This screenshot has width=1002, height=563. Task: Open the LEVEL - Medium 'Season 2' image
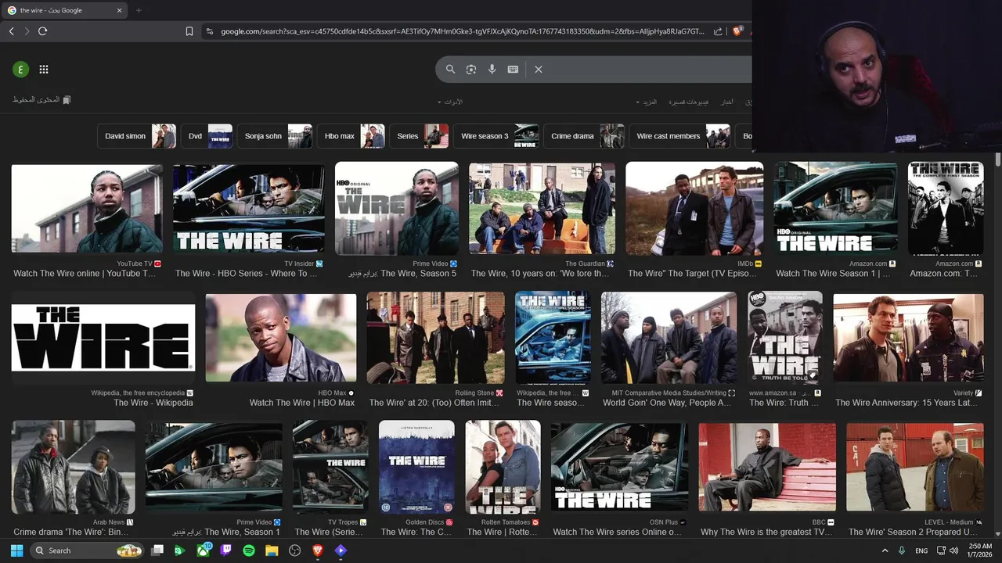coord(915,468)
